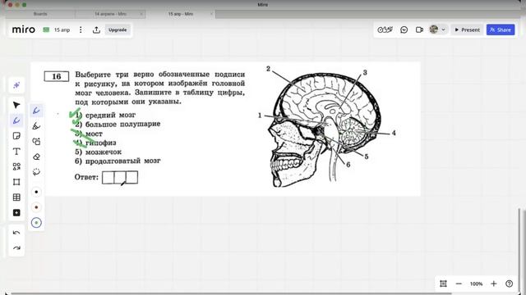Image resolution: width=526 pixels, height=295 pixels.
Task: Select the 15 апр - Miro tab
Action: tap(181, 14)
